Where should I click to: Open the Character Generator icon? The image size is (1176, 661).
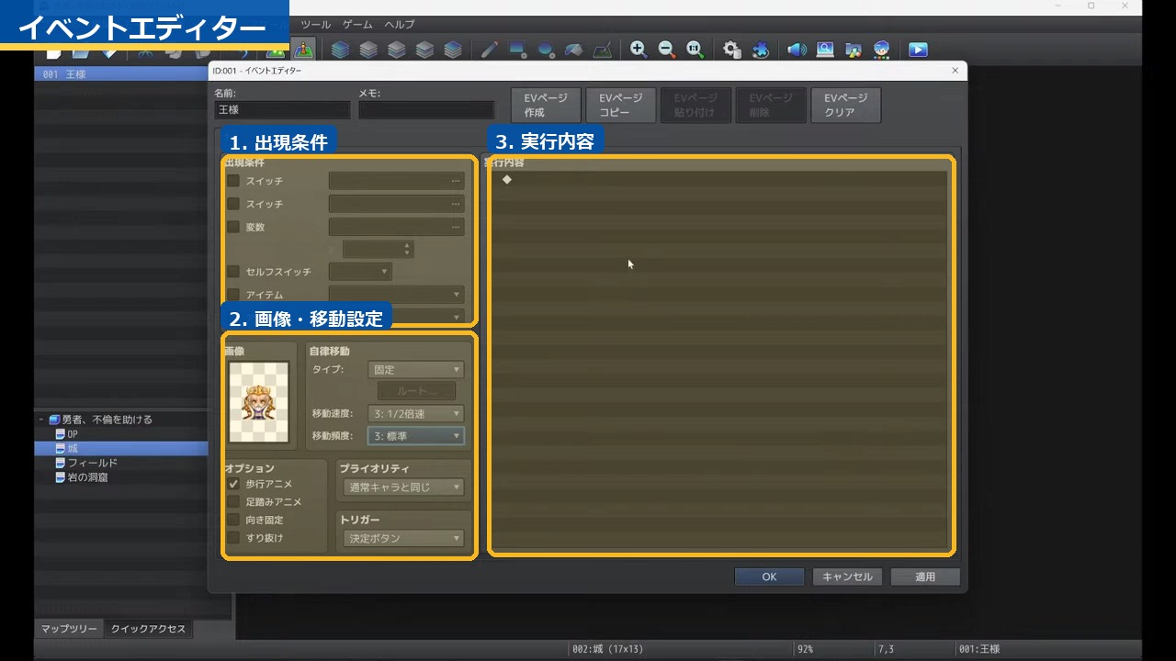coord(882,50)
